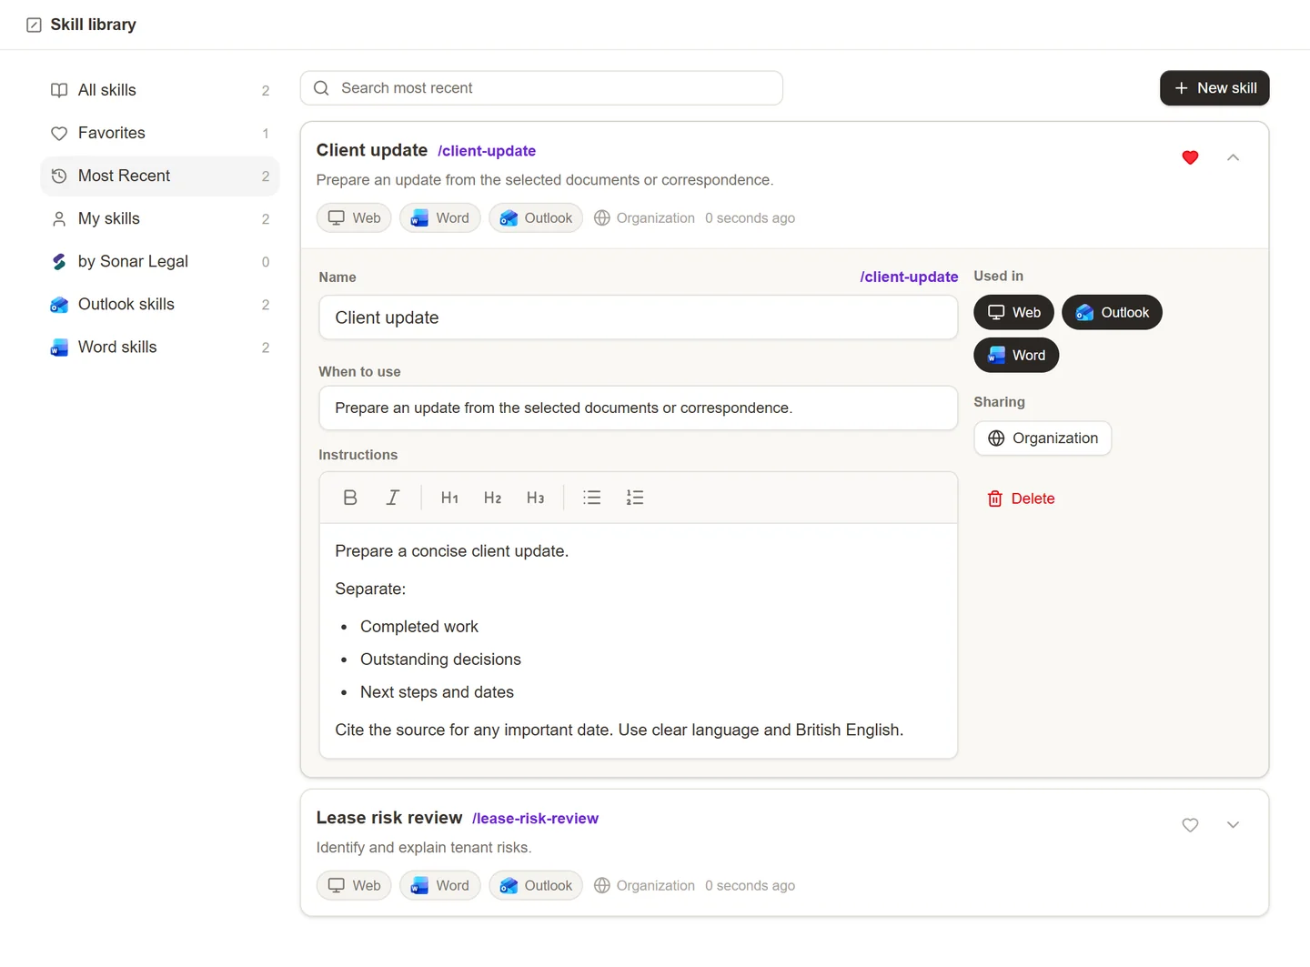
Task: Select Most Recent in sidebar
Action: click(160, 176)
